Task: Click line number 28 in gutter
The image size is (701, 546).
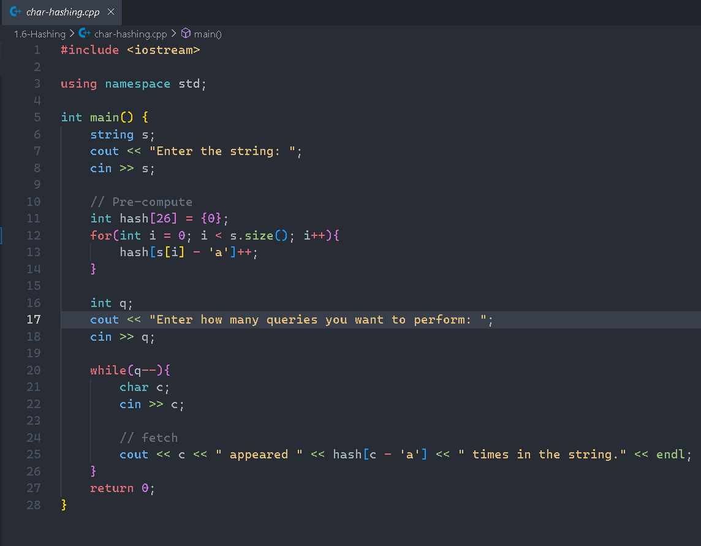Action: pos(34,506)
